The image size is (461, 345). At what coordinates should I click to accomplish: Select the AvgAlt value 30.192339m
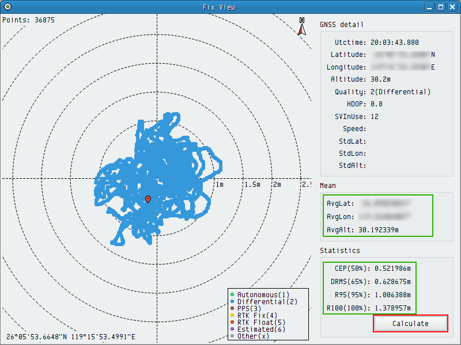tap(379, 229)
